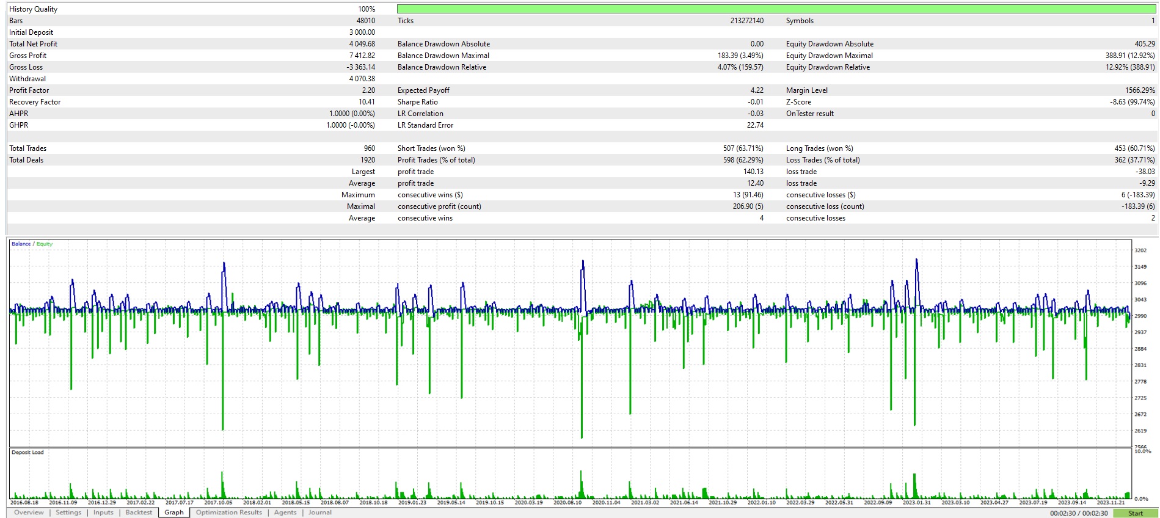Open the Optimization Results tab
The image size is (1160, 518).
coord(229,513)
